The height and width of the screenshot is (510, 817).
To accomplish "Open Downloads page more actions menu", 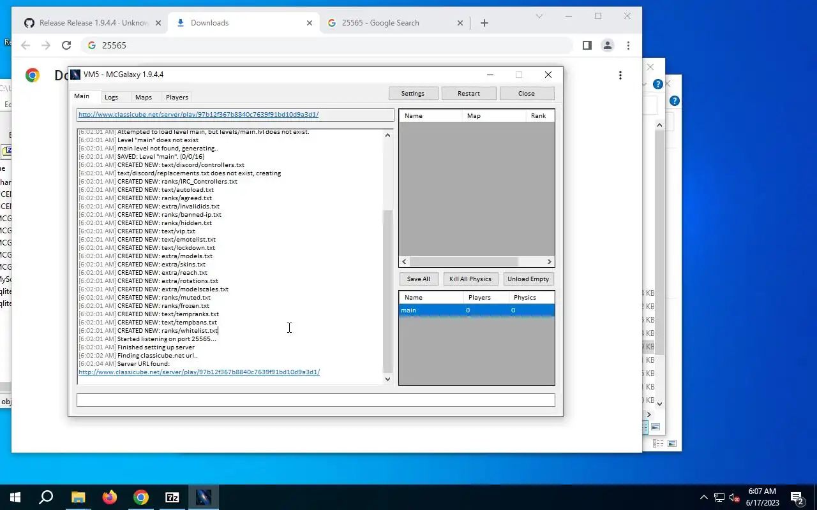I will 620,75.
